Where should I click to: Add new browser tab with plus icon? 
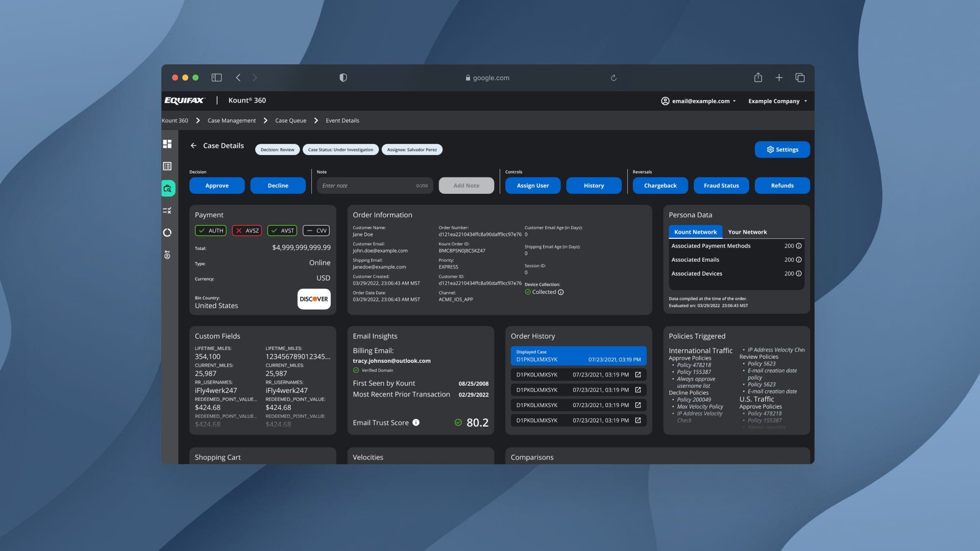[779, 78]
